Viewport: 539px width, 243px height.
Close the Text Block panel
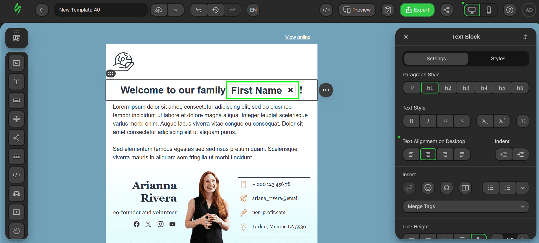coord(406,37)
